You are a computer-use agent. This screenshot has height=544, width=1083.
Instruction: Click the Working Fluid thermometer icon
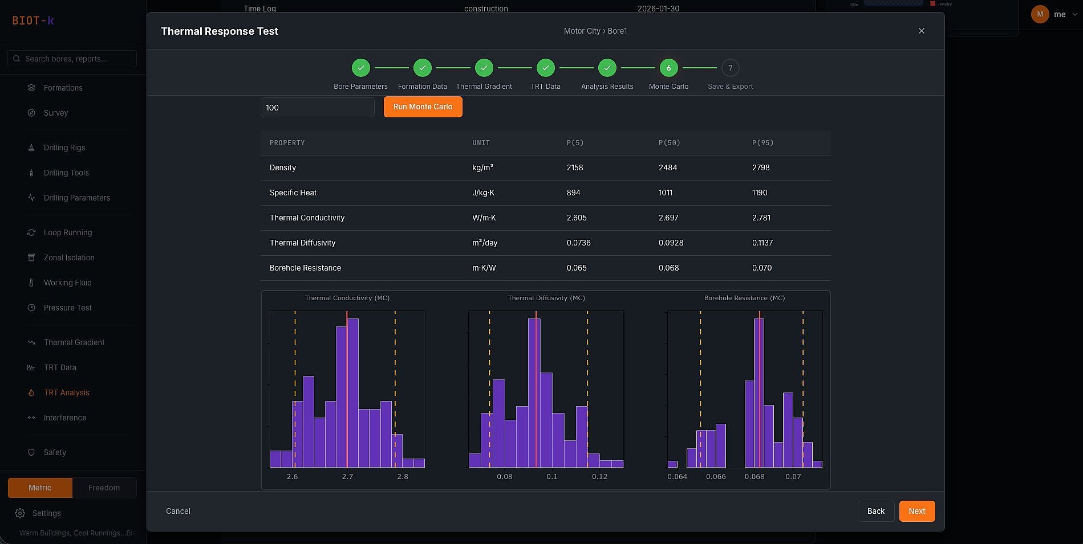pos(31,283)
